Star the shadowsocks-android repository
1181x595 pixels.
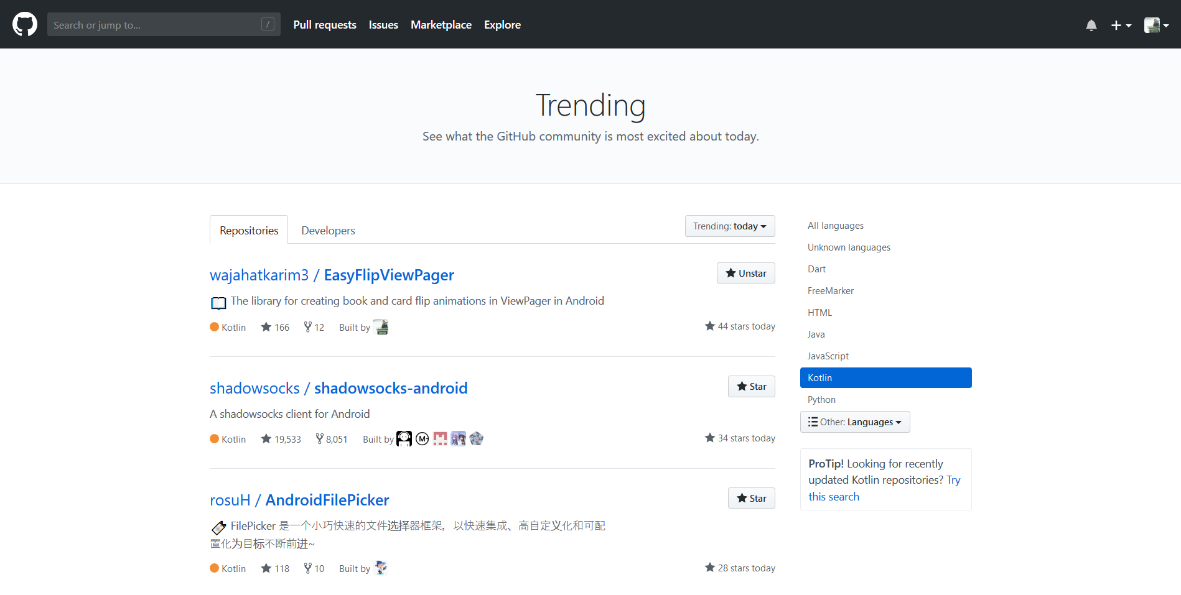[x=751, y=386]
